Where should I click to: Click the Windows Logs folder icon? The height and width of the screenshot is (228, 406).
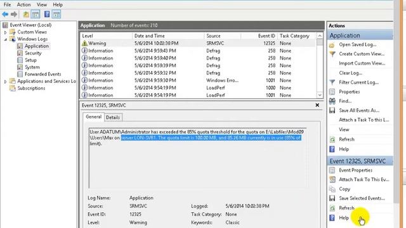(12, 39)
